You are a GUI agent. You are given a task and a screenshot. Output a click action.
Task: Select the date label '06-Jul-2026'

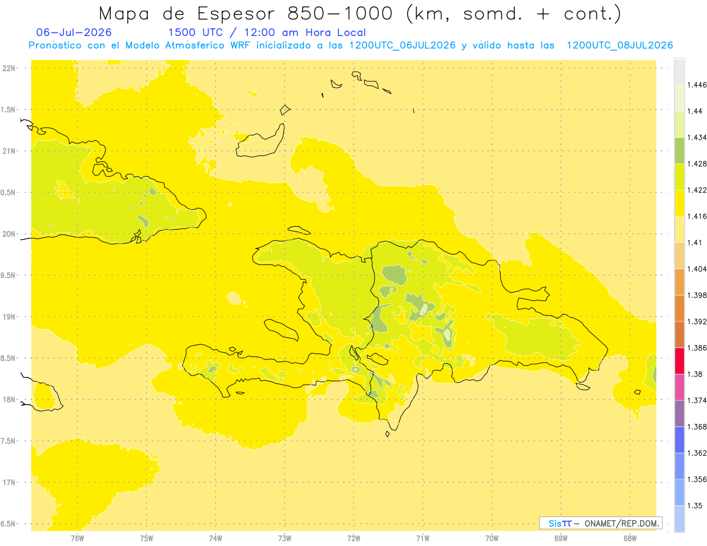(74, 32)
